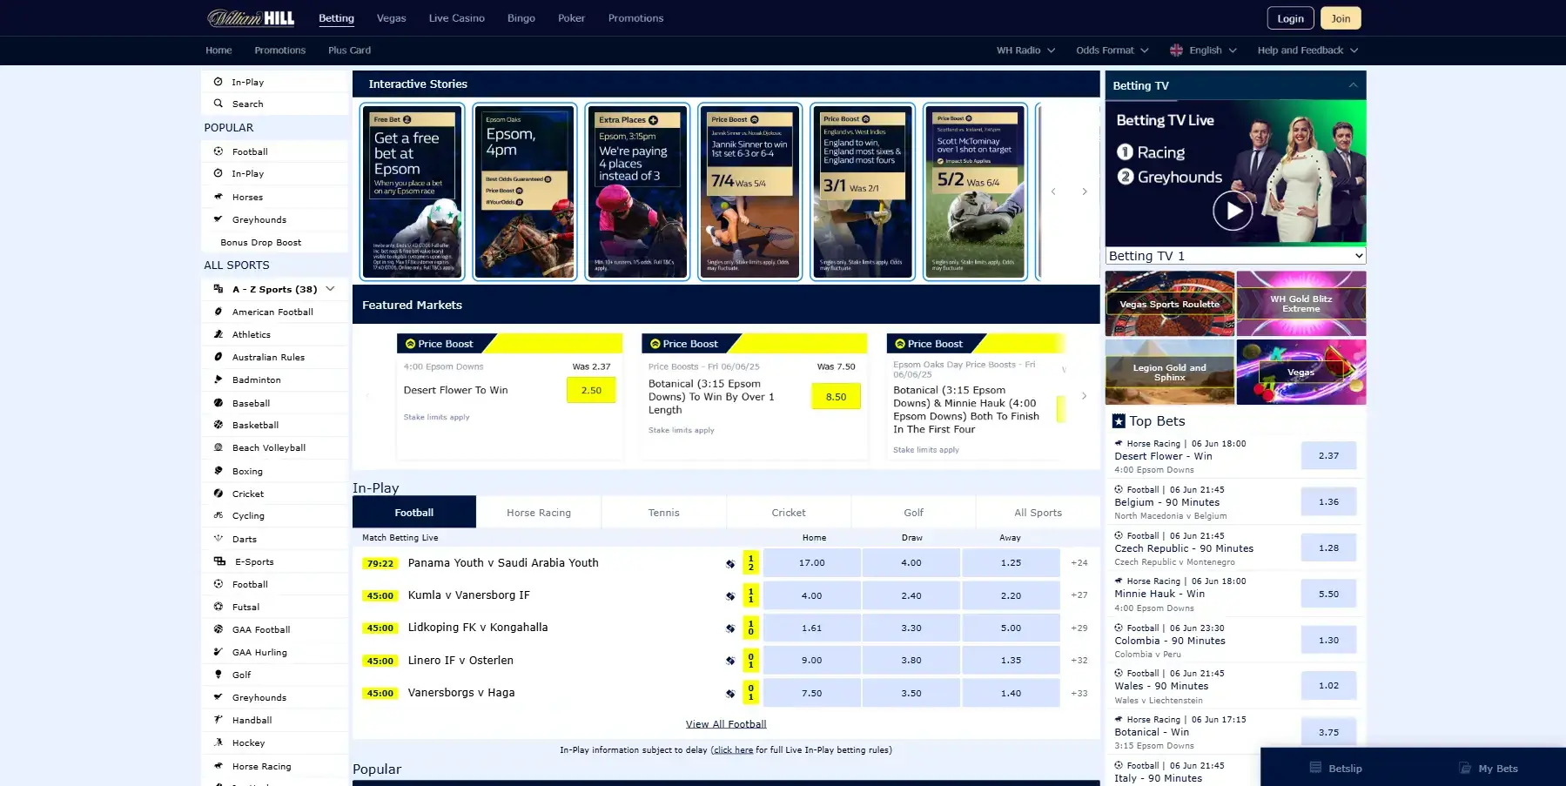1566x786 pixels.
Task: Select the Football icon under Popular
Action: (x=217, y=151)
